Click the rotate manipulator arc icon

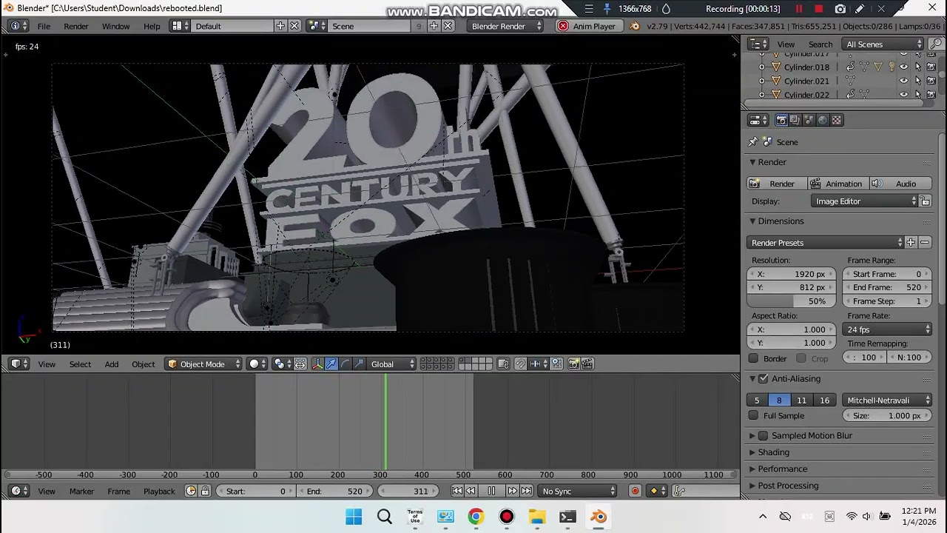tap(345, 363)
